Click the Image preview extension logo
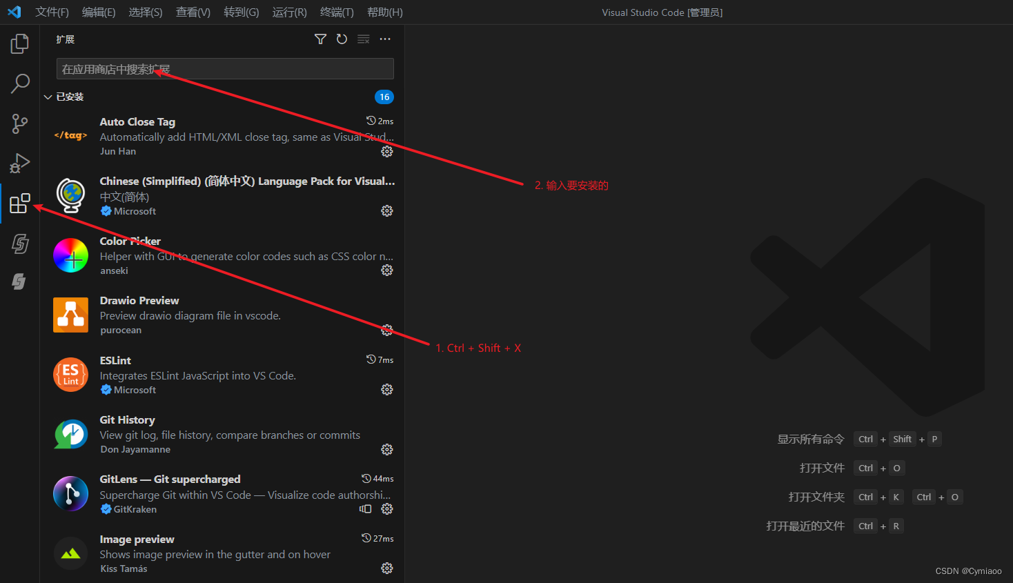 click(70, 553)
